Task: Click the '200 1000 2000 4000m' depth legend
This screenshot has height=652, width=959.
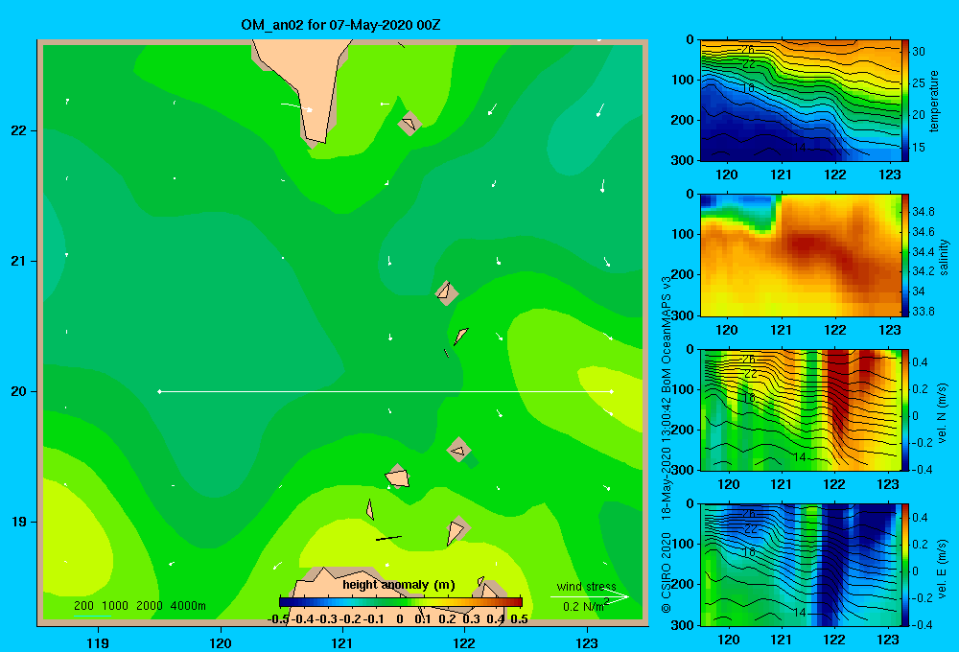Action: [139, 606]
